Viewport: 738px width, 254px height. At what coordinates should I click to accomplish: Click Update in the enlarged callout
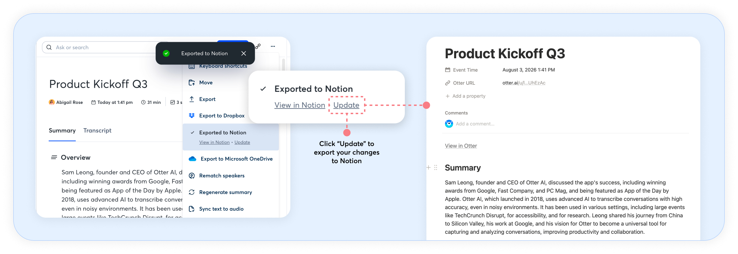click(346, 105)
